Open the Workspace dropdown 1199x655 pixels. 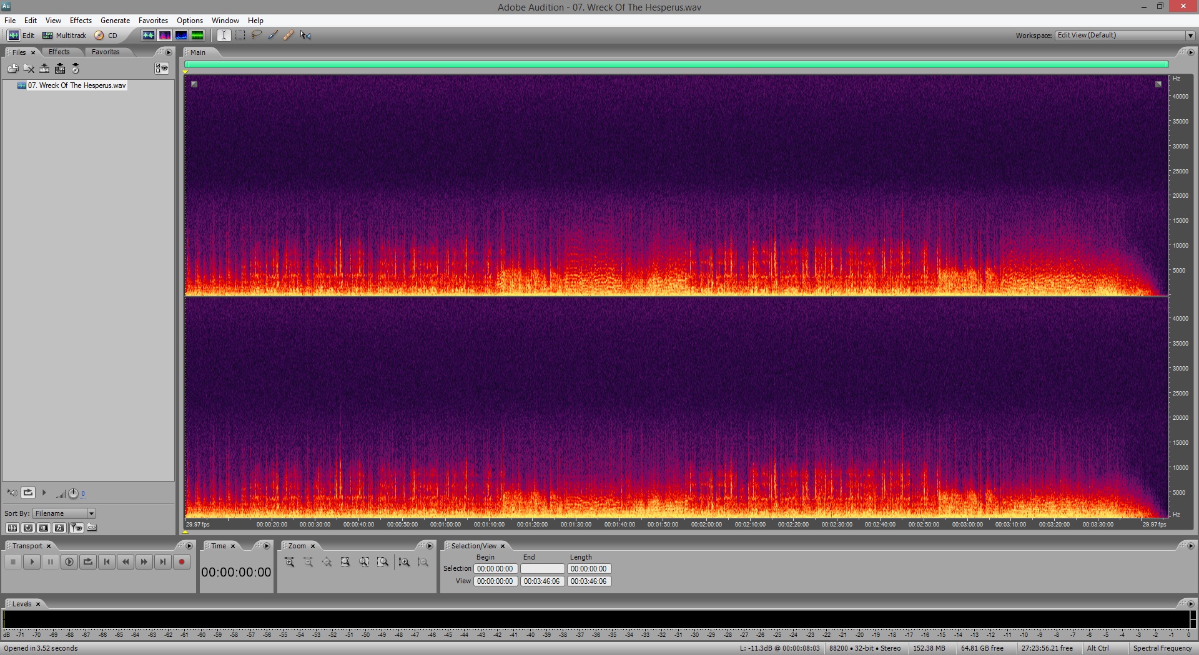[1125, 36]
